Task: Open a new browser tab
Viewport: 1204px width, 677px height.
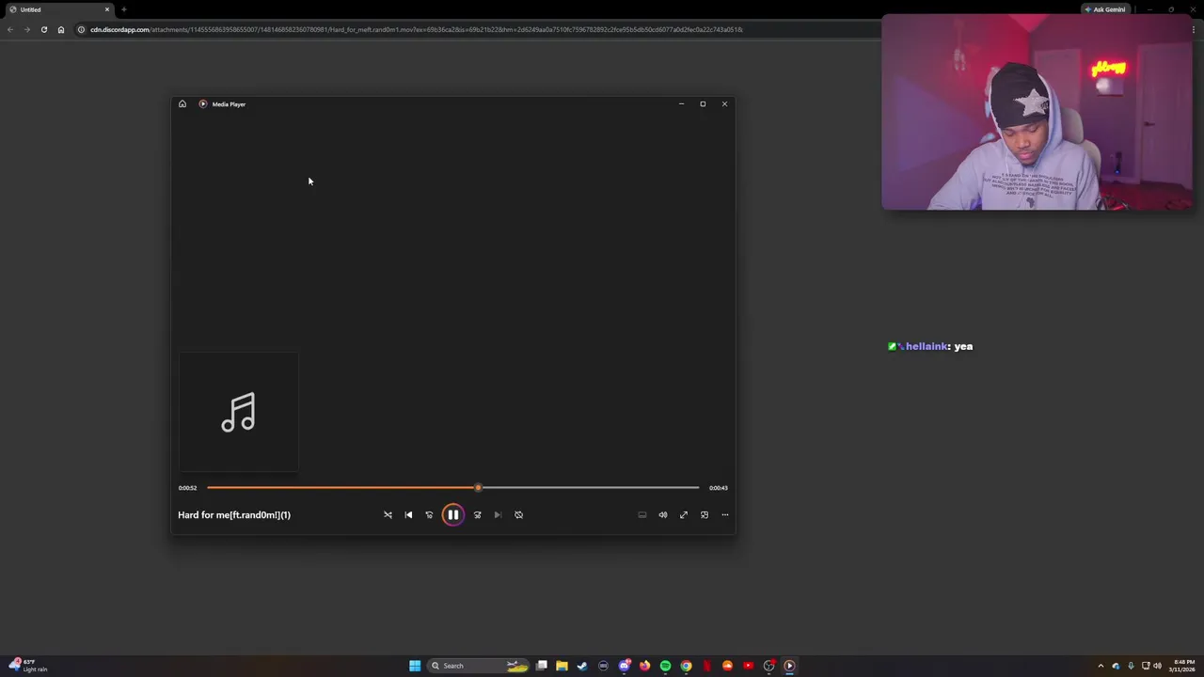Action: tap(123, 9)
